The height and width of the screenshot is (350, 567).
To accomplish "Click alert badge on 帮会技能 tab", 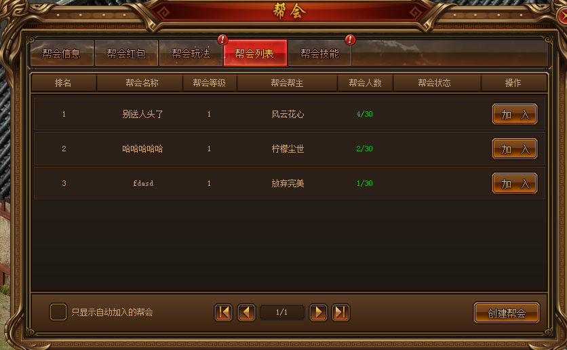I will (x=350, y=39).
